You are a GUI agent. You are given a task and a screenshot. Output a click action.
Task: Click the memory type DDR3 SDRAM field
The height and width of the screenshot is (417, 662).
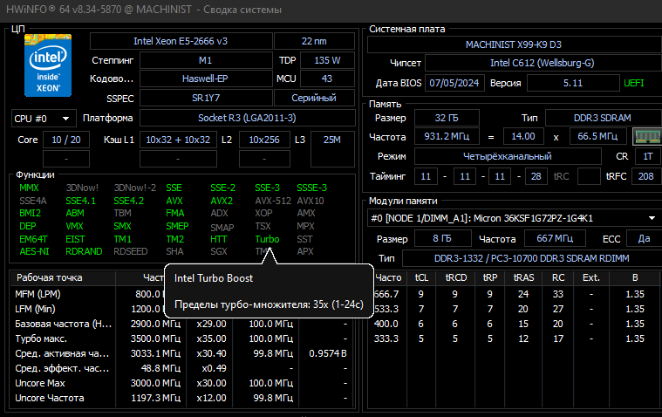click(x=603, y=118)
